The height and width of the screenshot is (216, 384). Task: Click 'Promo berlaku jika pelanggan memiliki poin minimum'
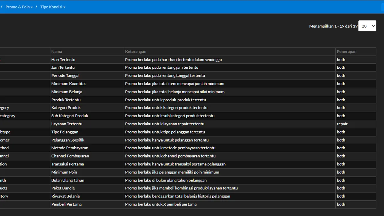click(x=172, y=172)
